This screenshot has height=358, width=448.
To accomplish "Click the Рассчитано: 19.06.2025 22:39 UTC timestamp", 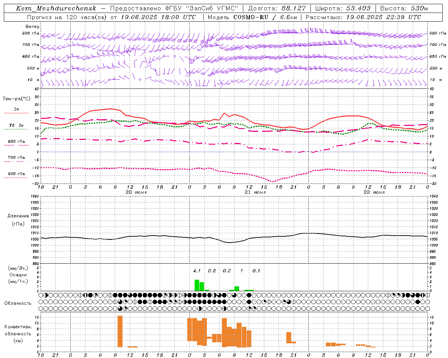I will [363, 17].
